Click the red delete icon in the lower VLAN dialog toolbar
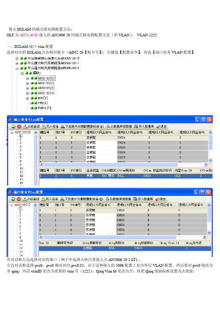 (x=19, y=199)
